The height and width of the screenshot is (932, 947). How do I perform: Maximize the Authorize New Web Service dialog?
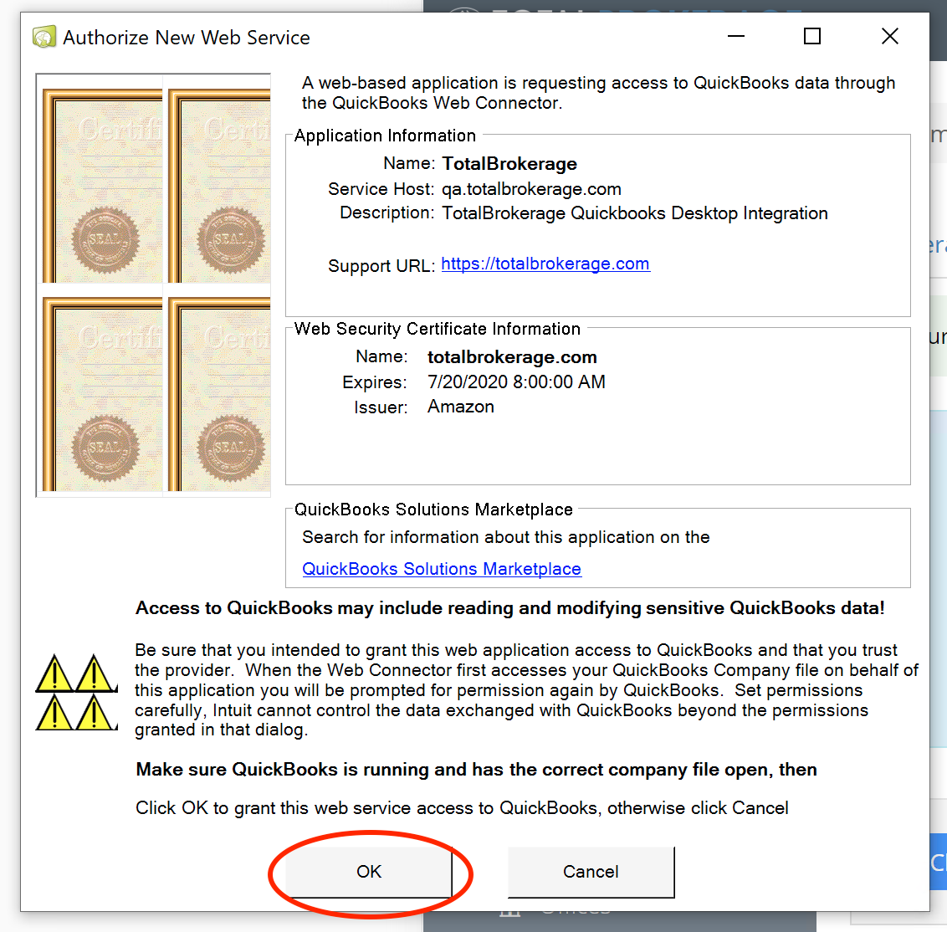pyautogui.click(x=812, y=36)
